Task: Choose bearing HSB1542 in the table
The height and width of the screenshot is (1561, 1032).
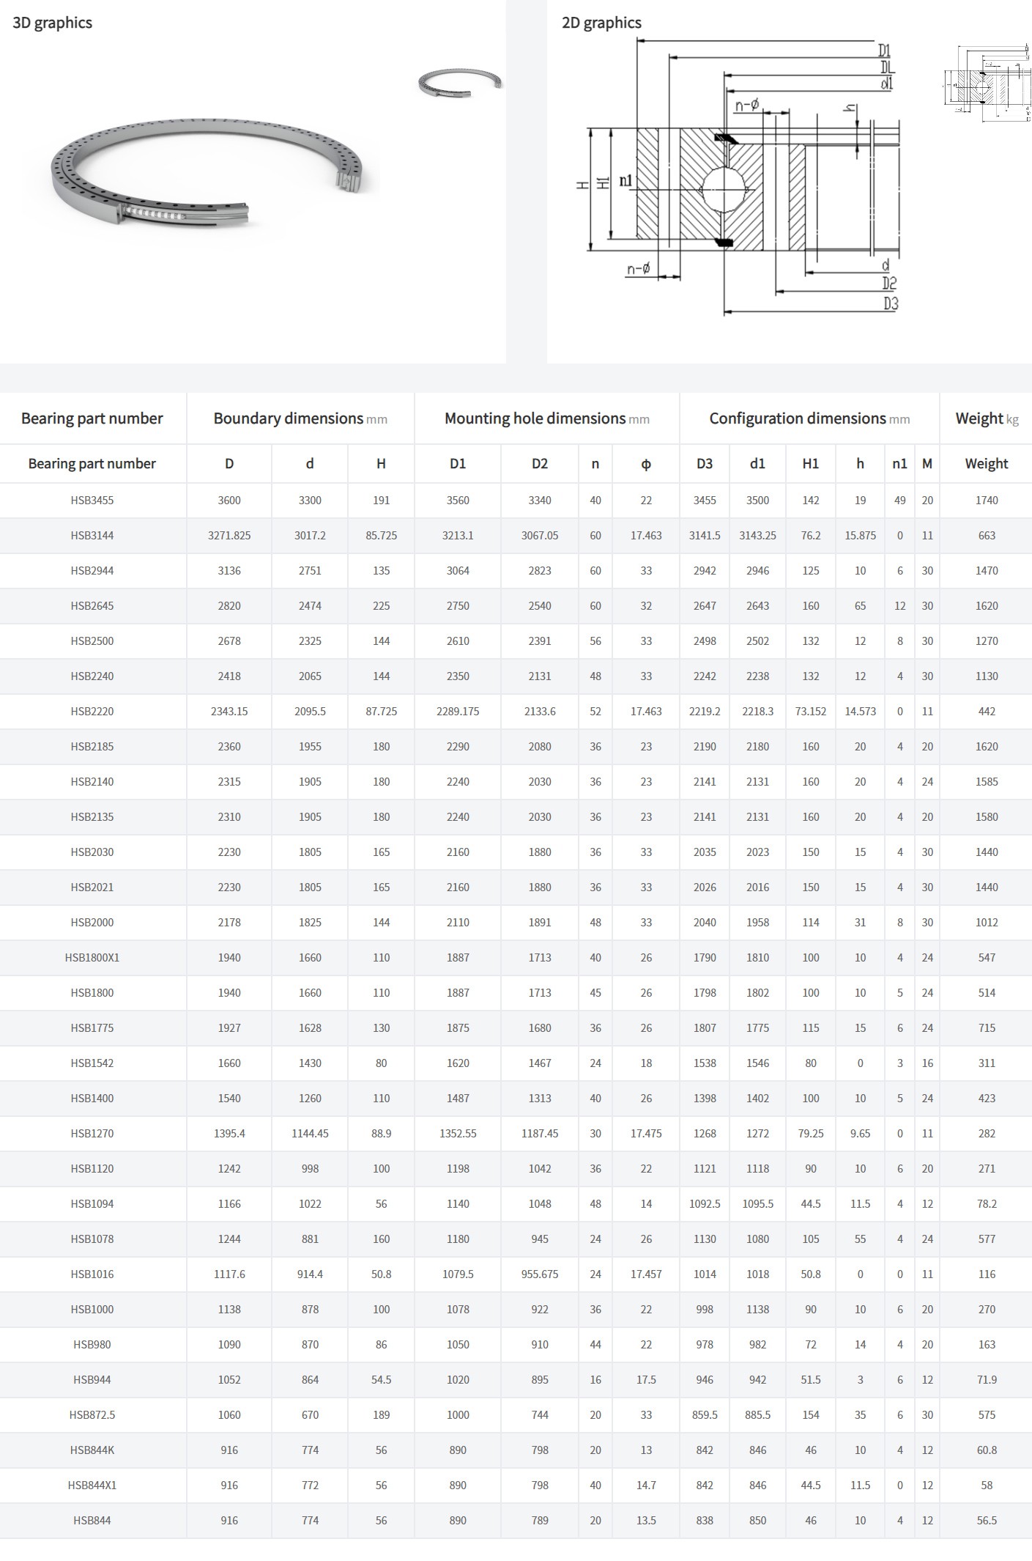Action: click(92, 1063)
